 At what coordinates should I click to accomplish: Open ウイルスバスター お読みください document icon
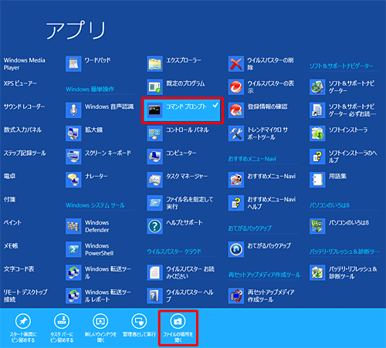pos(155,272)
